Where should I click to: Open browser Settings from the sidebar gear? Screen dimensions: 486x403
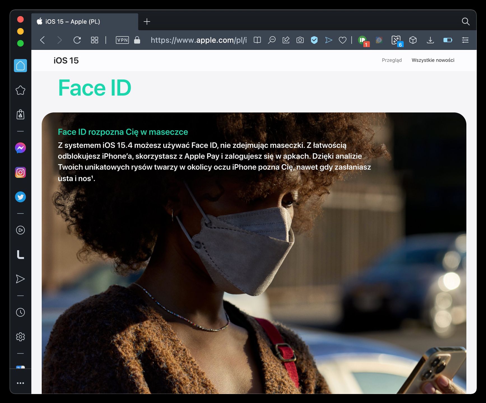(20, 337)
